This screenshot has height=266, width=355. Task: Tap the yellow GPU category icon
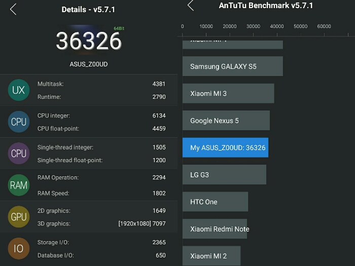19,217
